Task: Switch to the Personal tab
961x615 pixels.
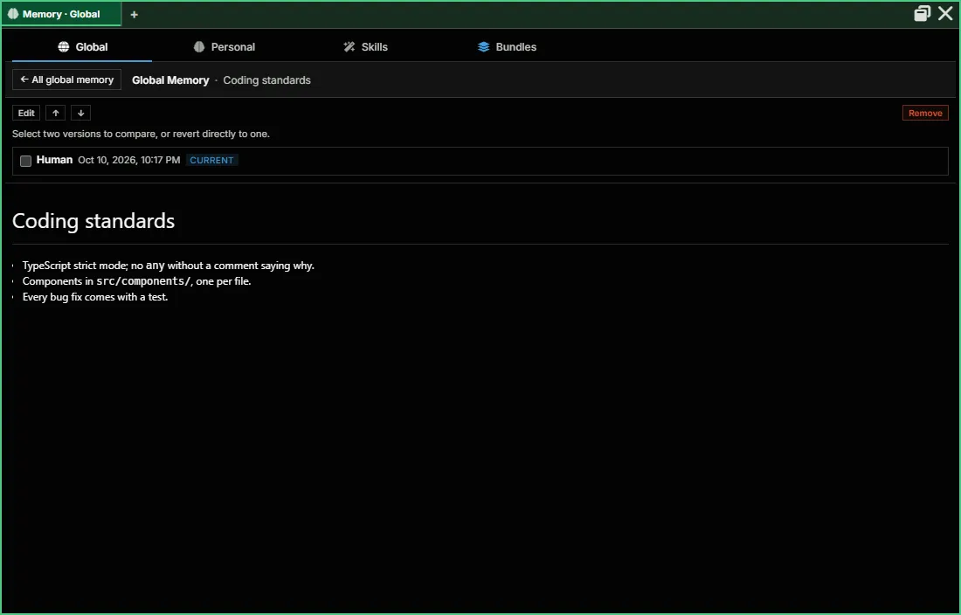Action: click(x=224, y=47)
